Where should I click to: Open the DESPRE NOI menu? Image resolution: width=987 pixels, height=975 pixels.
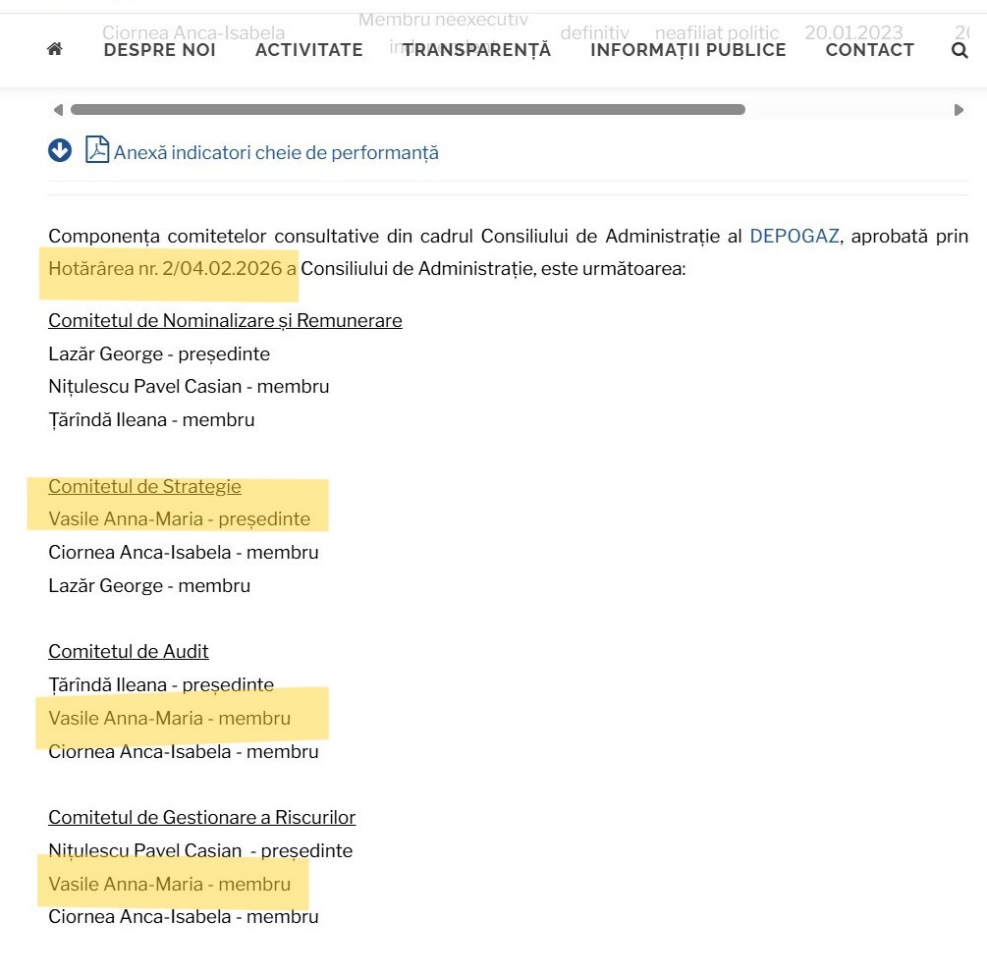pos(159,50)
